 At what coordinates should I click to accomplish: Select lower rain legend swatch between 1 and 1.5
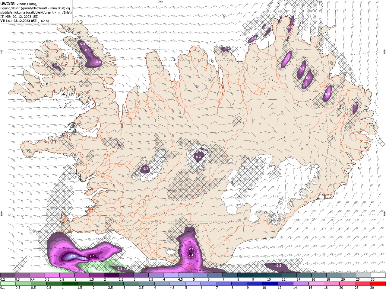click(69, 284)
